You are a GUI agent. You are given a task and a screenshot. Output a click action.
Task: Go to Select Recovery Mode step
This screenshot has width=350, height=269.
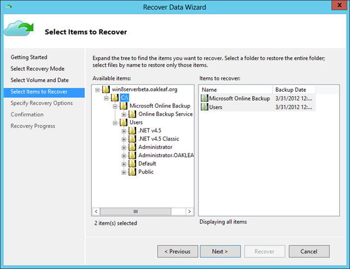[38, 69]
